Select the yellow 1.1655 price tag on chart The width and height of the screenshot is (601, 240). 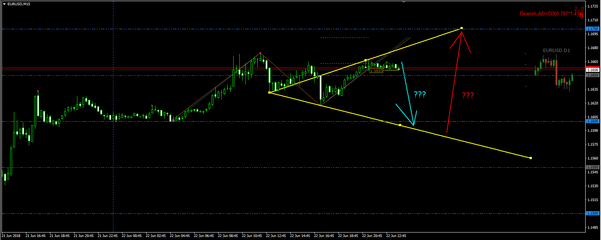[x=376, y=71]
